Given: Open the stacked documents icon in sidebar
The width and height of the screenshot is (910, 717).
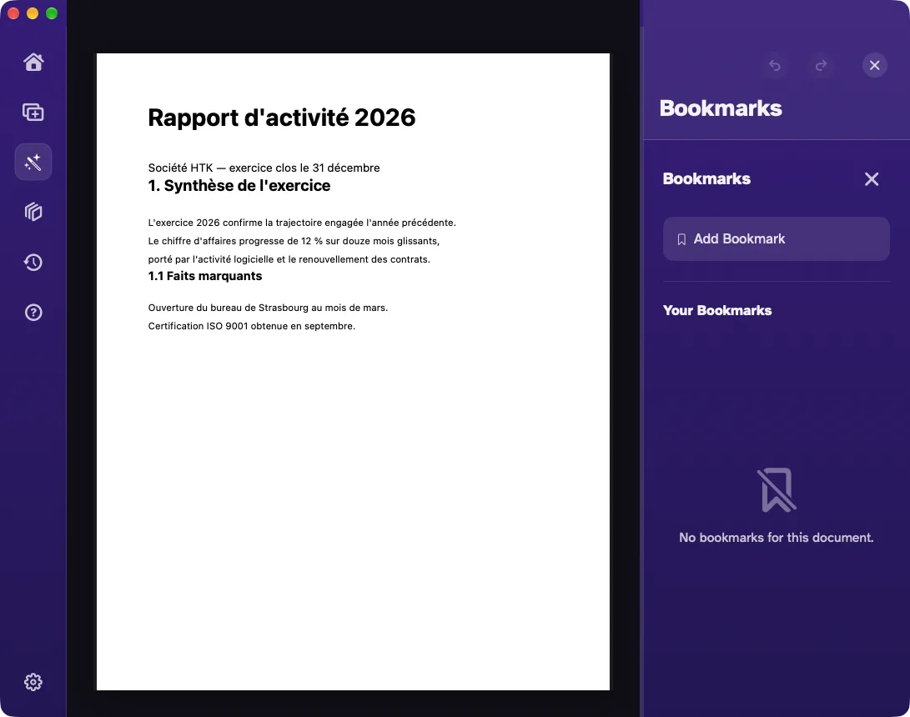Looking at the screenshot, I should pos(33,212).
